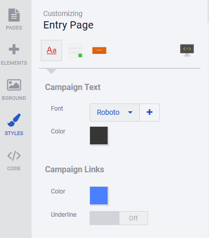
Task: Click the Campaign Links section heading
Action: click(x=74, y=170)
